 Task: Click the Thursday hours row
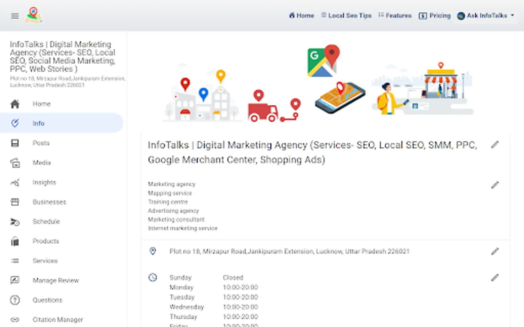click(214, 317)
